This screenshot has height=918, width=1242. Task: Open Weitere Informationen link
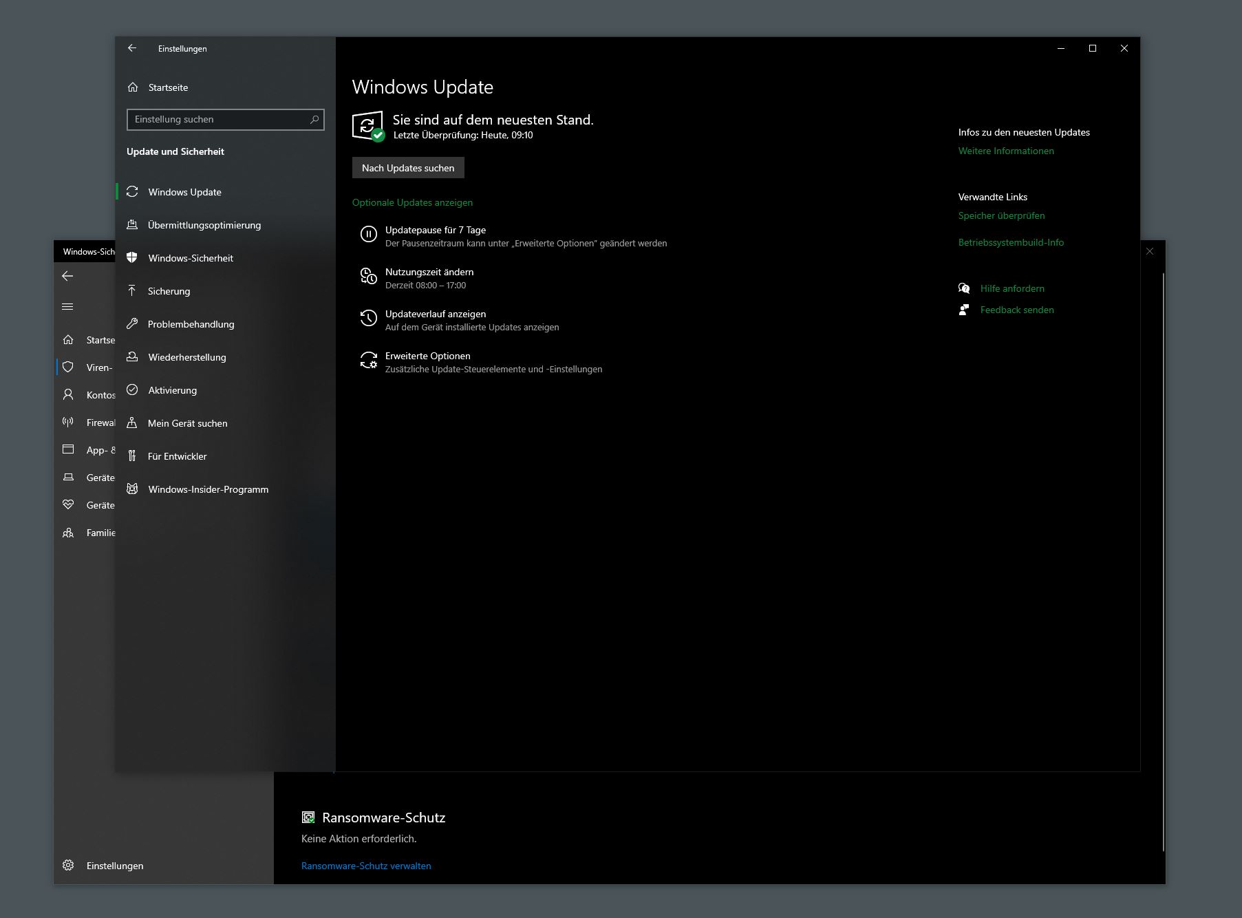click(1006, 151)
